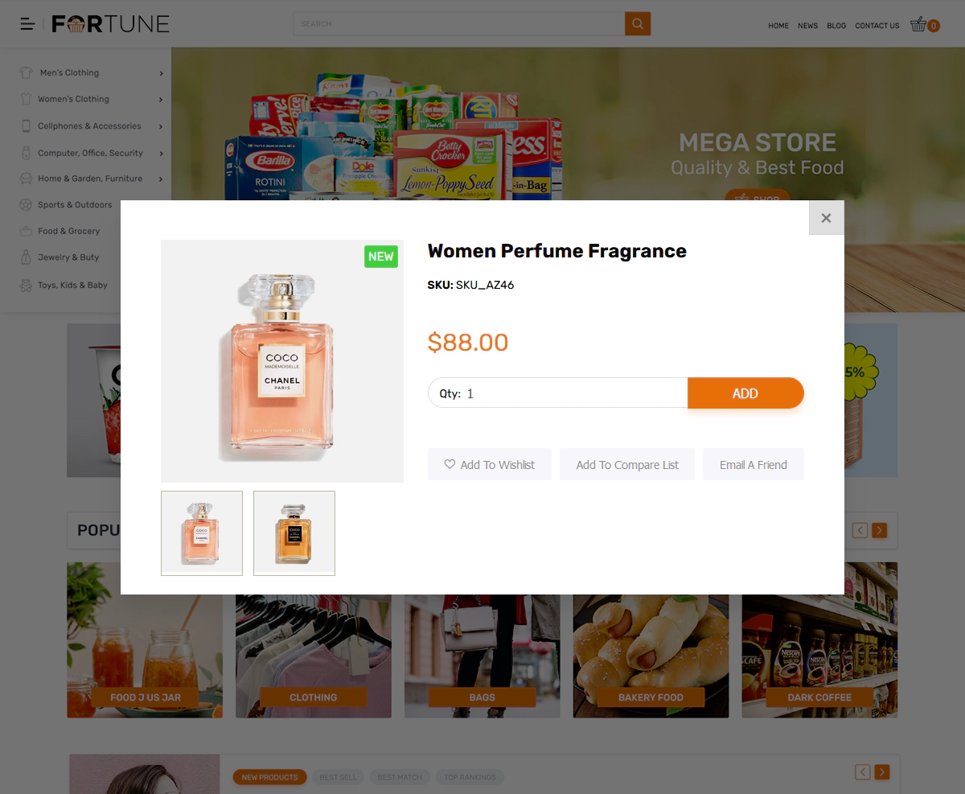Click the Food & Grocery basket icon

(27, 231)
